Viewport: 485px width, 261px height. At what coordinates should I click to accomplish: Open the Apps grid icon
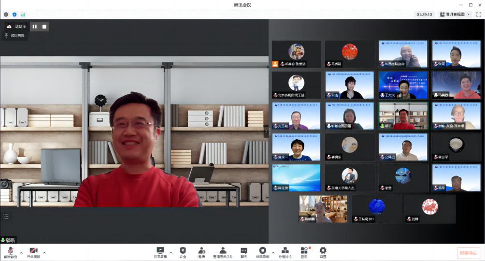coord(304,251)
